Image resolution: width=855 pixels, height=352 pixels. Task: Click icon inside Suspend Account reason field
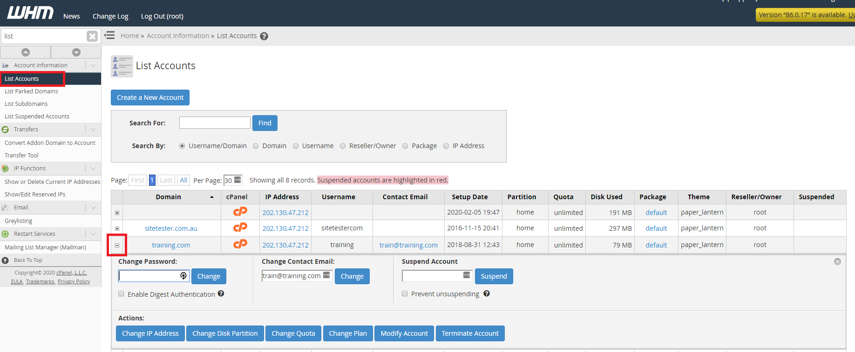point(467,275)
